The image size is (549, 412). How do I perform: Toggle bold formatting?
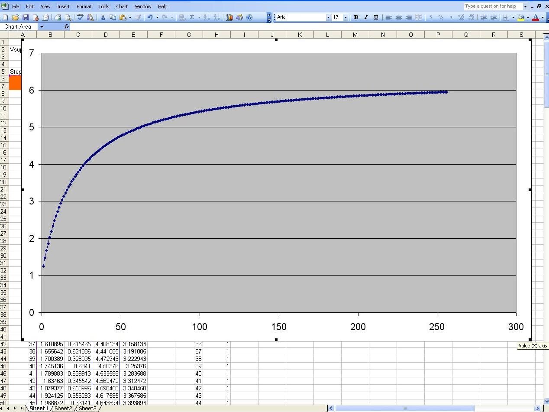(x=356, y=17)
